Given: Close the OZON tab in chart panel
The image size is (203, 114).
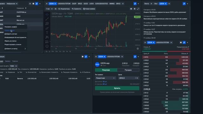Looking at the screenshot, I should (x=55, y=3).
